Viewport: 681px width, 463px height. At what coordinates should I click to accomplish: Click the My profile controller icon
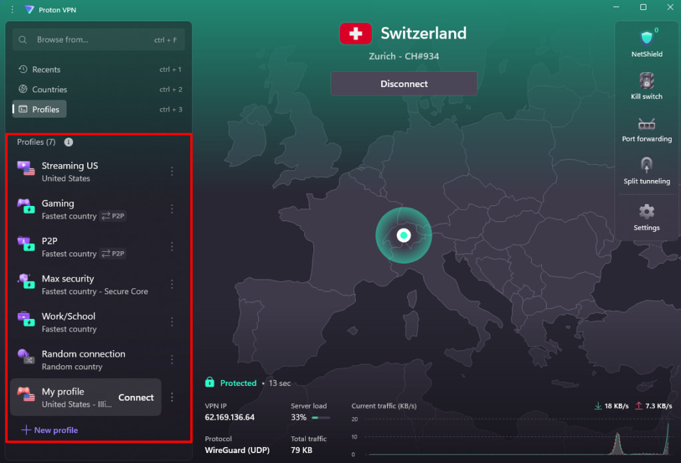coord(26,394)
